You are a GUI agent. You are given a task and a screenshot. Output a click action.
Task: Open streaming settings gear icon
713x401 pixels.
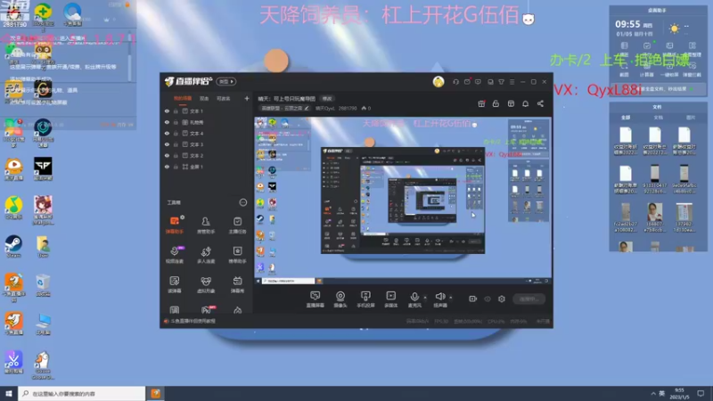tap(502, 299)
